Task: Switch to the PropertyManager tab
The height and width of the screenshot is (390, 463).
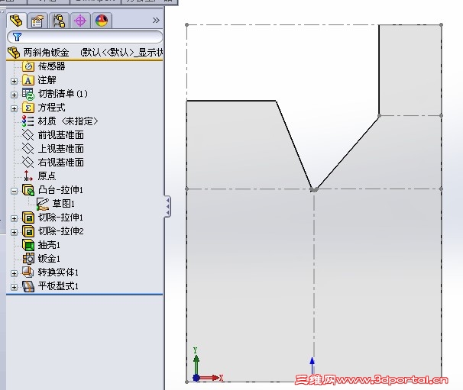Action: 37,21
